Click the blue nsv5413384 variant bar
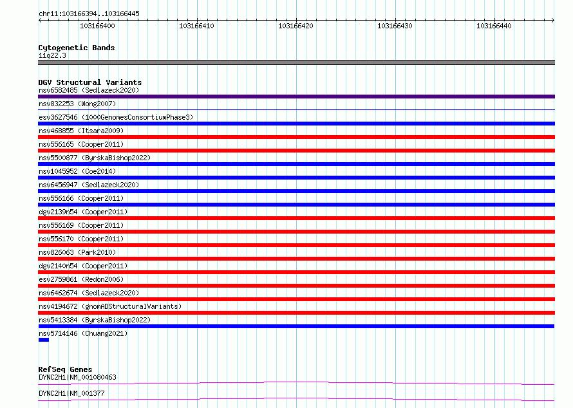The image size is (573, 408). [296, 326]
